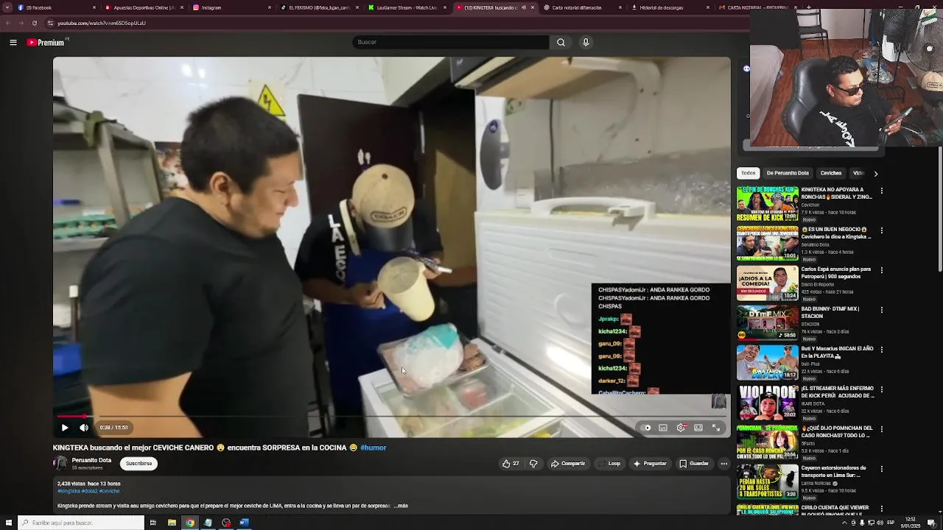Switch to the Instagram browser tab
This screenshot has height=530, width=943.
click(233, 7)
